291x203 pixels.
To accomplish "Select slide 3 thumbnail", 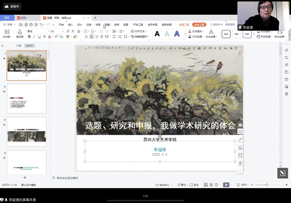I will coord(27,132).
